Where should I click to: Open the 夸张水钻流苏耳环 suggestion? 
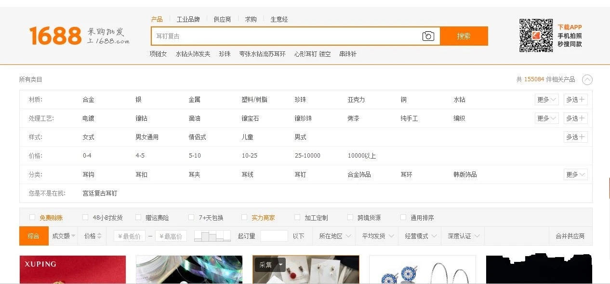click(x=262, y=54)
